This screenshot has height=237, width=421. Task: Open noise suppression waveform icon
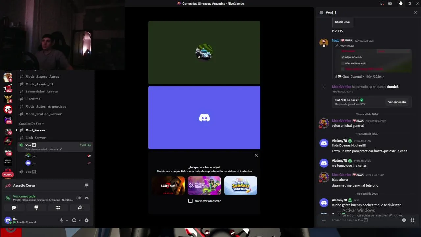coord(79,198)
